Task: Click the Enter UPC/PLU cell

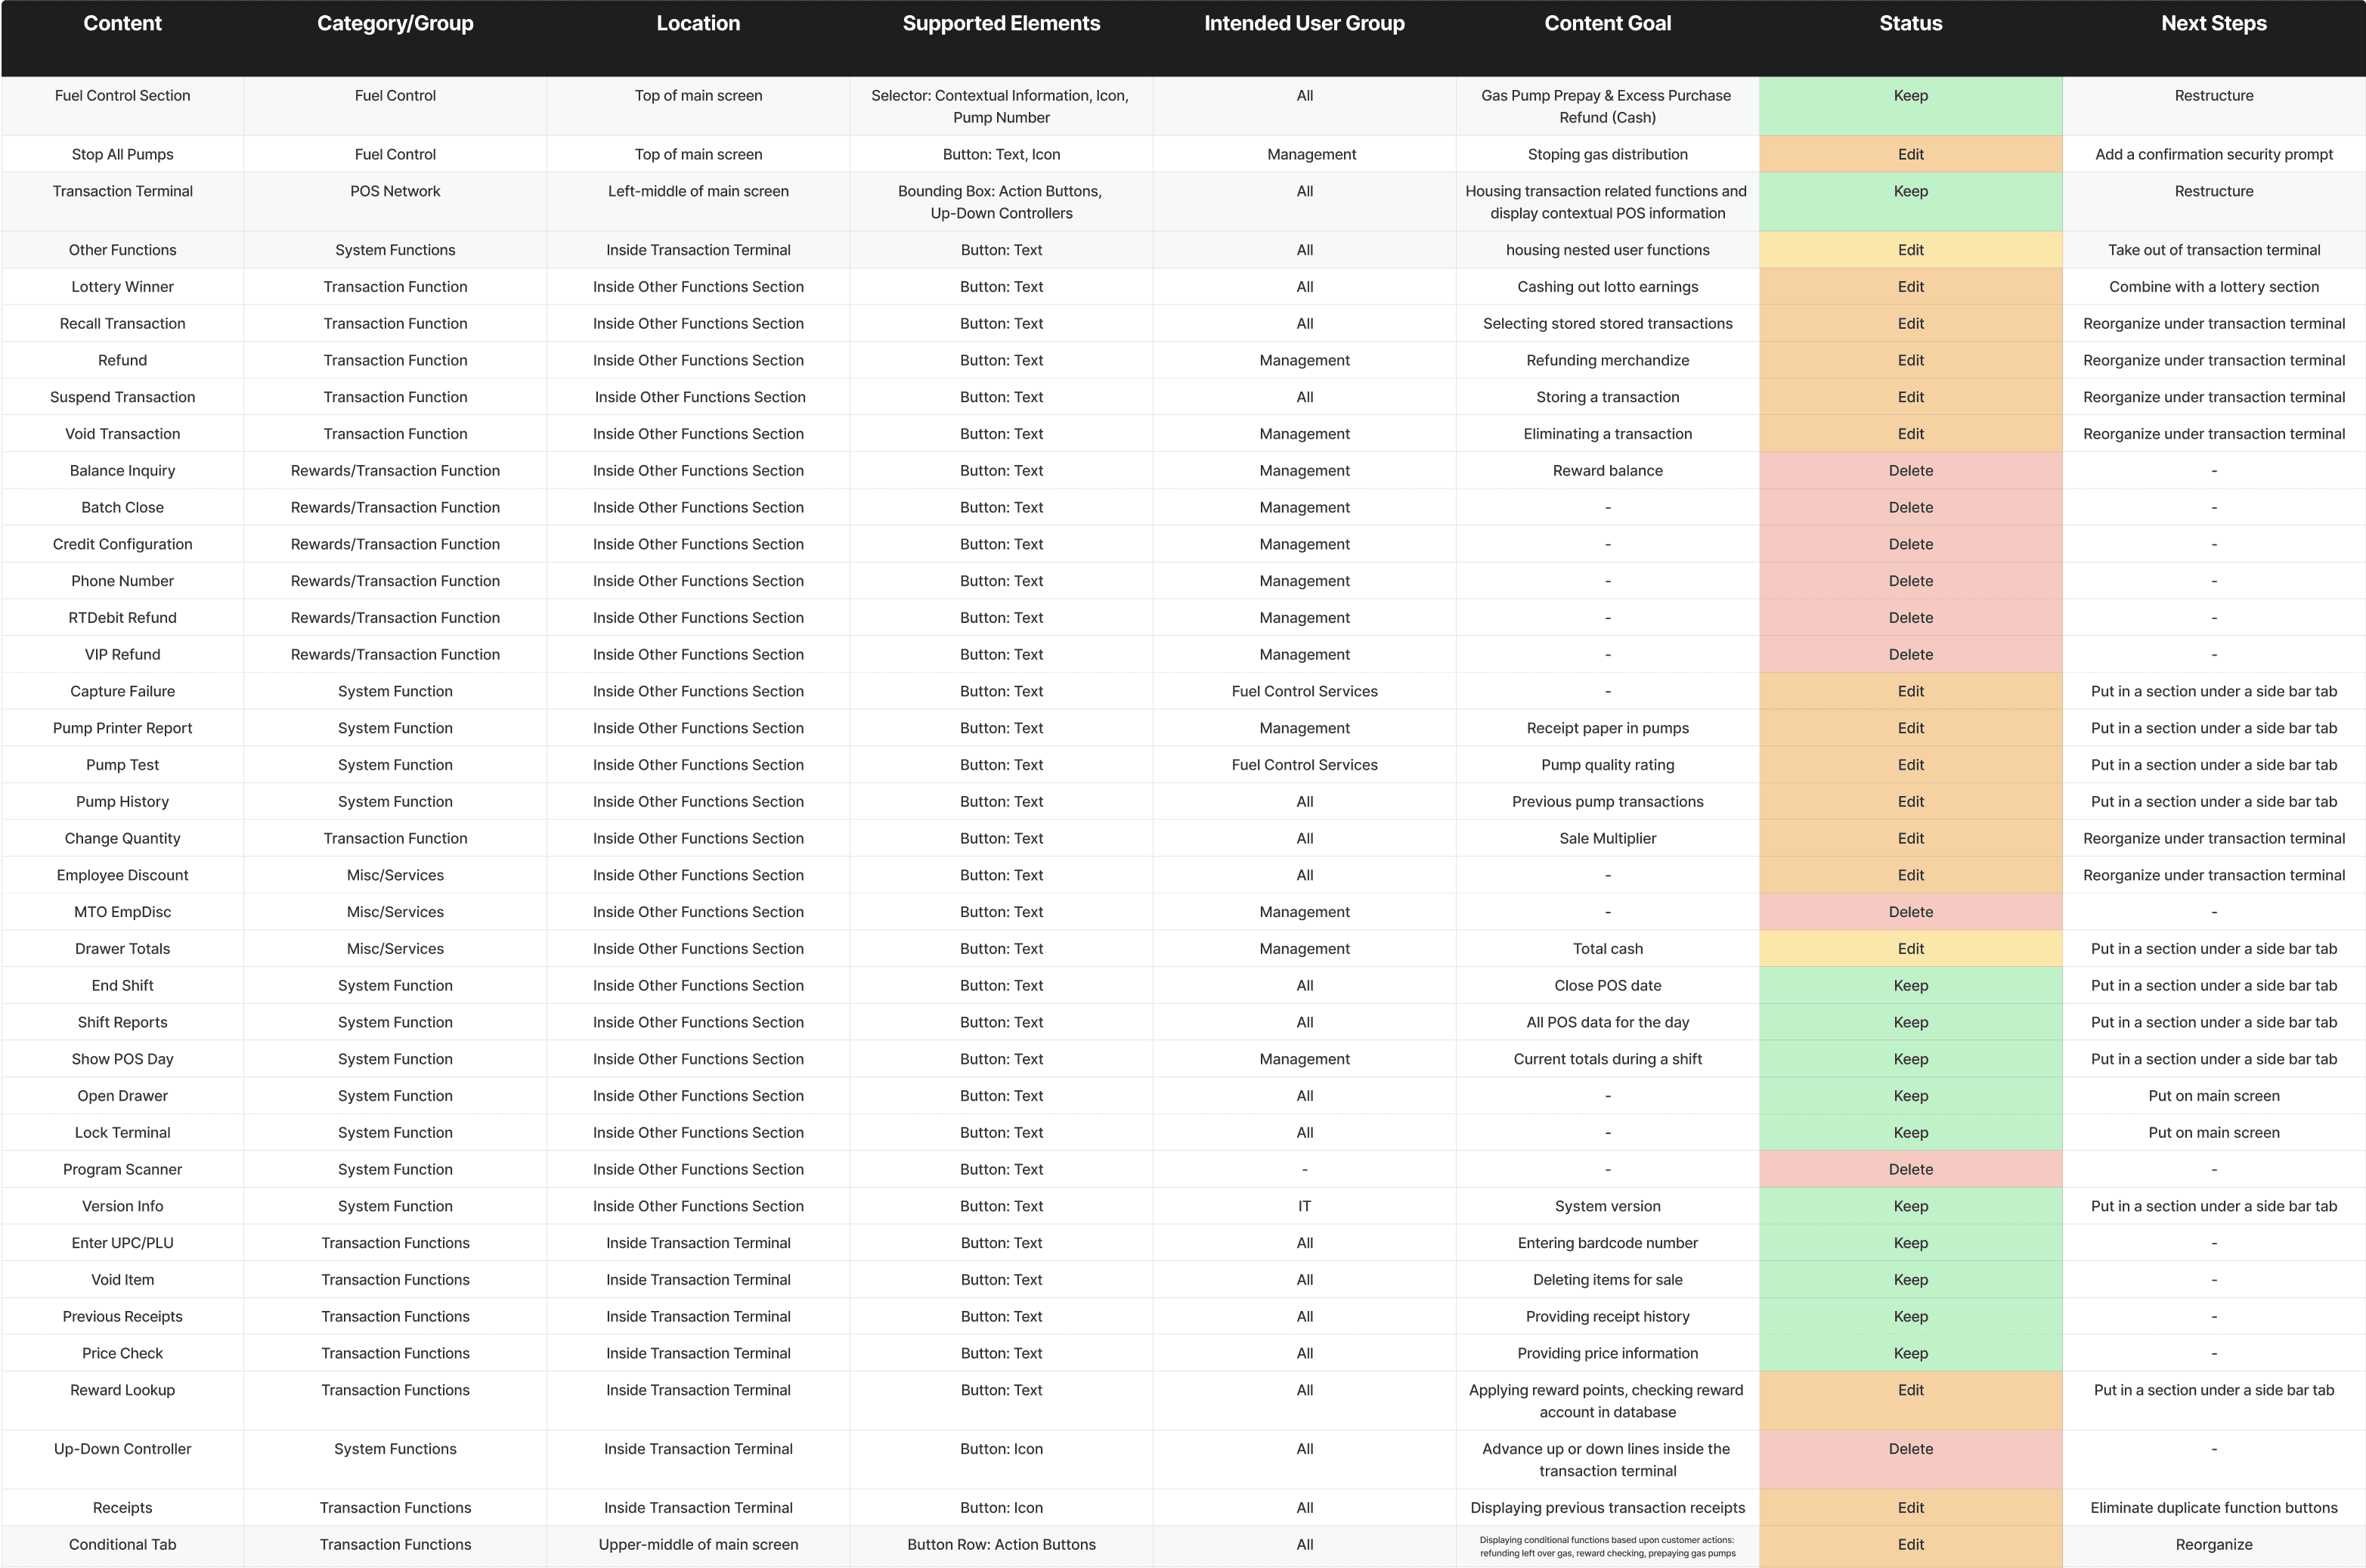Action: click(x=122, y=1244)
